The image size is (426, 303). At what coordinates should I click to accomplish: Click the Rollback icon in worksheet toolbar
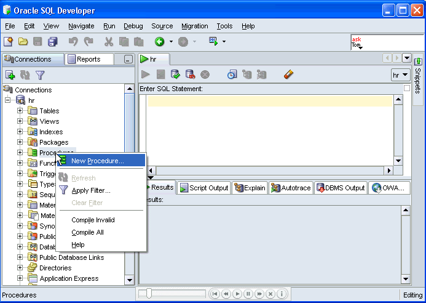click(190, 75)
